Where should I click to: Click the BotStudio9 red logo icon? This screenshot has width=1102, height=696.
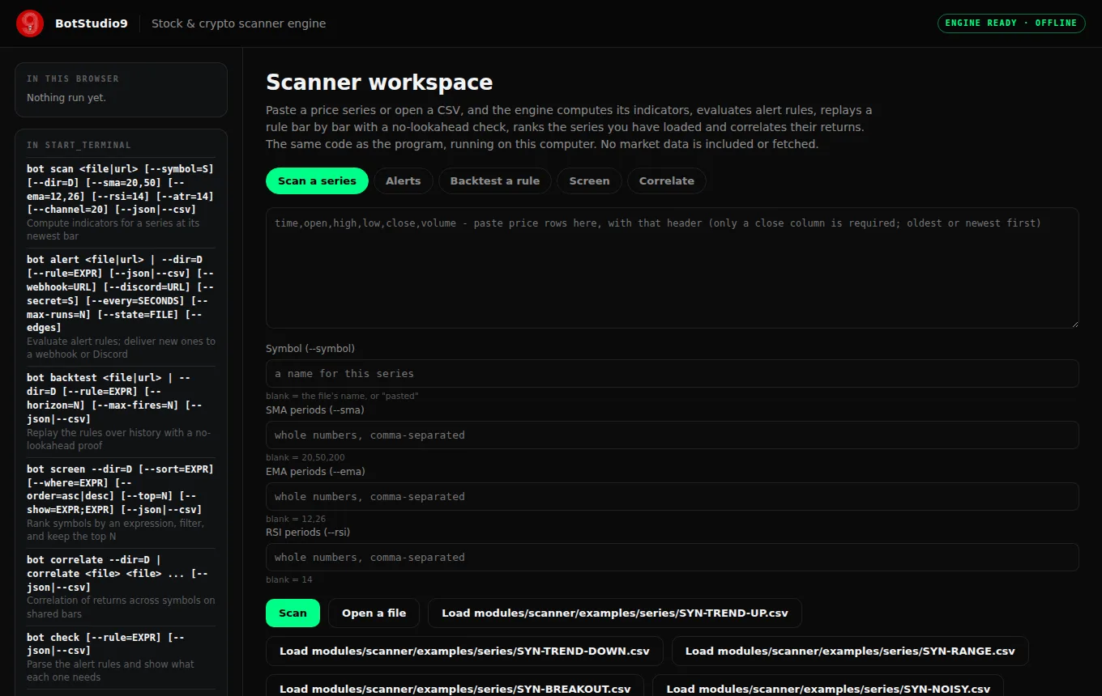(x=30, y=23)
